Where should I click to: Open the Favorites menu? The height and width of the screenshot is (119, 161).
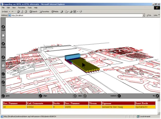click(x=21, y=8)
